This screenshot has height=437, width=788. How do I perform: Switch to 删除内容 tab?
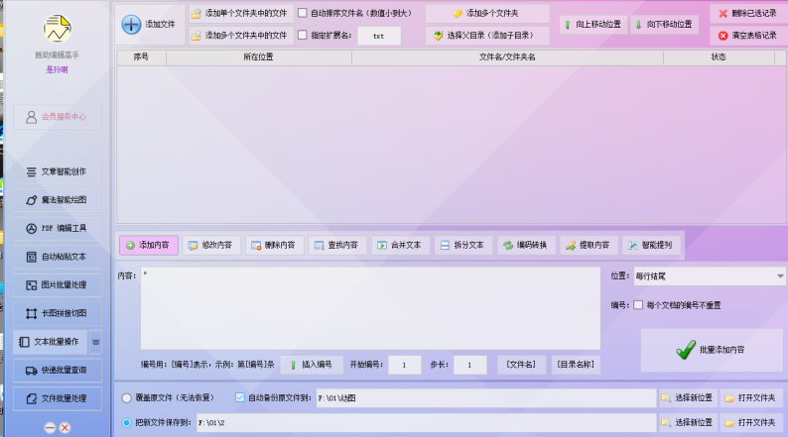pos(274,246)
